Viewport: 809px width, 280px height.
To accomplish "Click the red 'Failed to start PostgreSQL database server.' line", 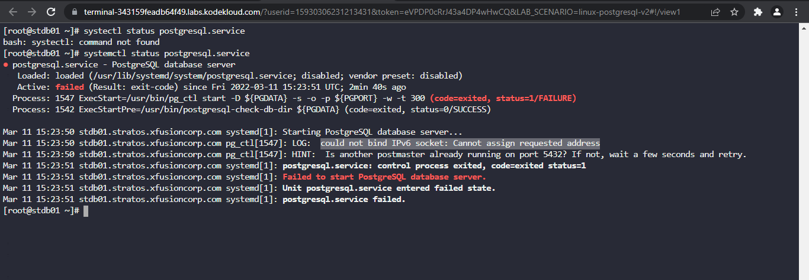I will tap(384, 177).
